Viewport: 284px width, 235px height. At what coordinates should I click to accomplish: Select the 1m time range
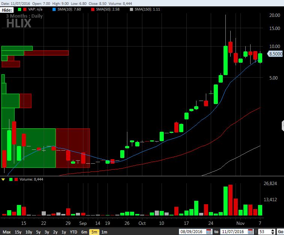coord(104,232)
